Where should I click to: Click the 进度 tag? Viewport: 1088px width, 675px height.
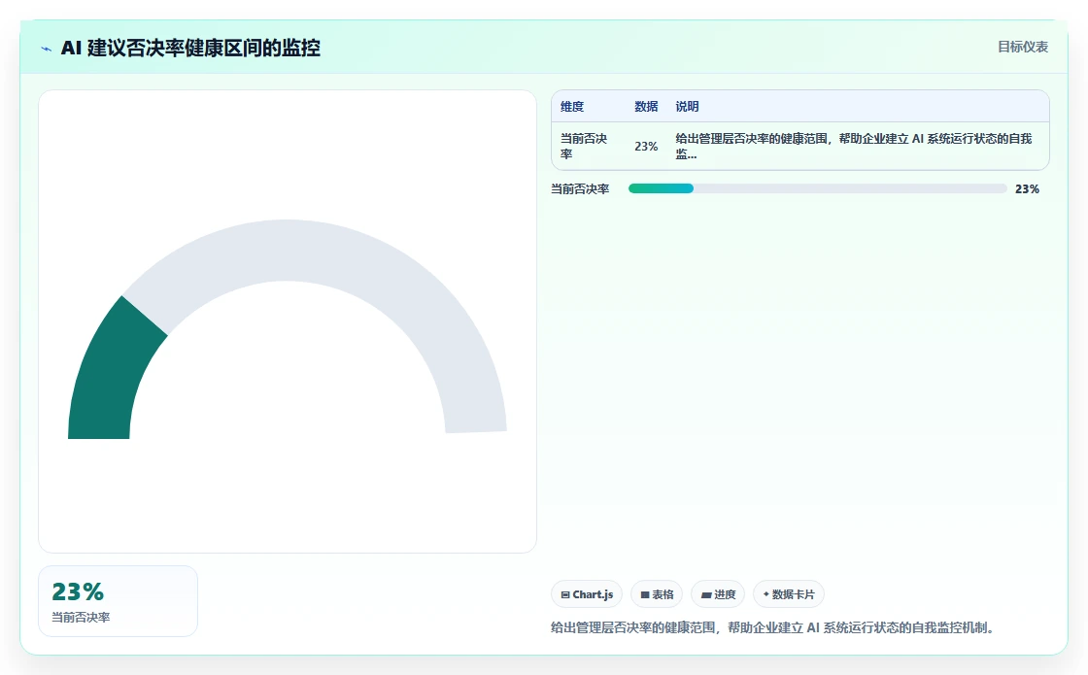[x=718, y=594]
